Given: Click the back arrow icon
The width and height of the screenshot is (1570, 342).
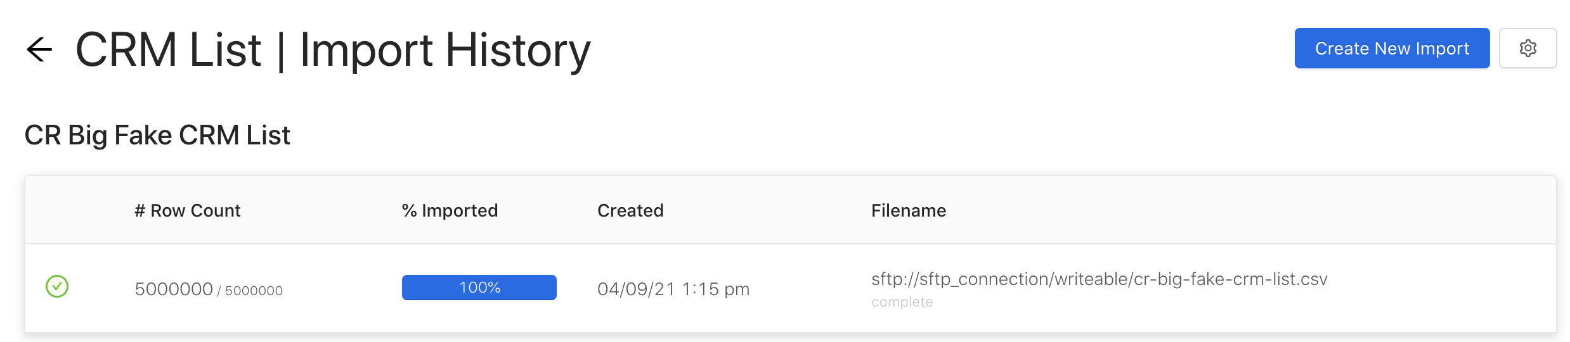Looking at the screenshot, I should pos(39,49).
